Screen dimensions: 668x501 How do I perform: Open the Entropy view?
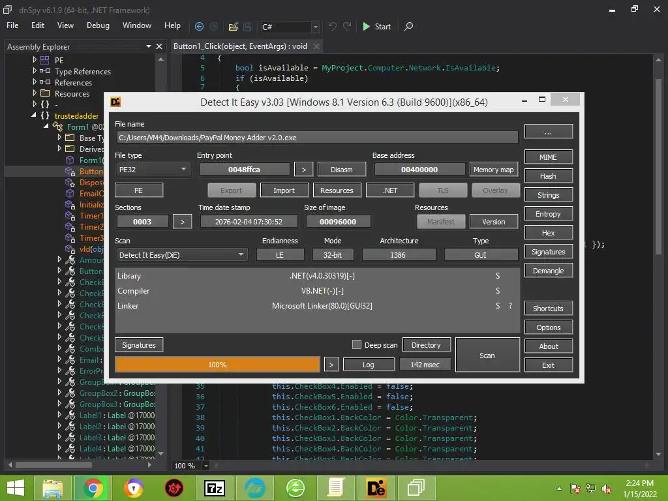[x=548, y=214]
